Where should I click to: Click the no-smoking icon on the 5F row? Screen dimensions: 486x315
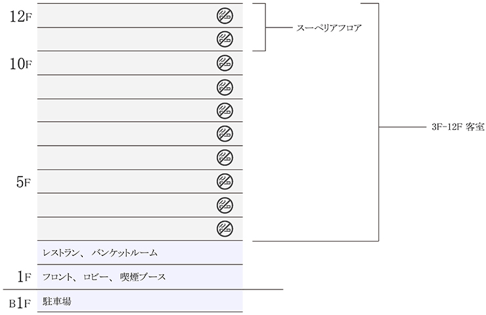click(225, 181)
